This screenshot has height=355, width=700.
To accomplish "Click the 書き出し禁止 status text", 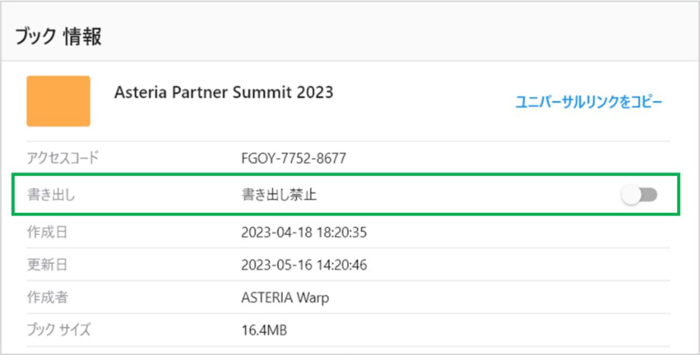I will click(279, 195).
